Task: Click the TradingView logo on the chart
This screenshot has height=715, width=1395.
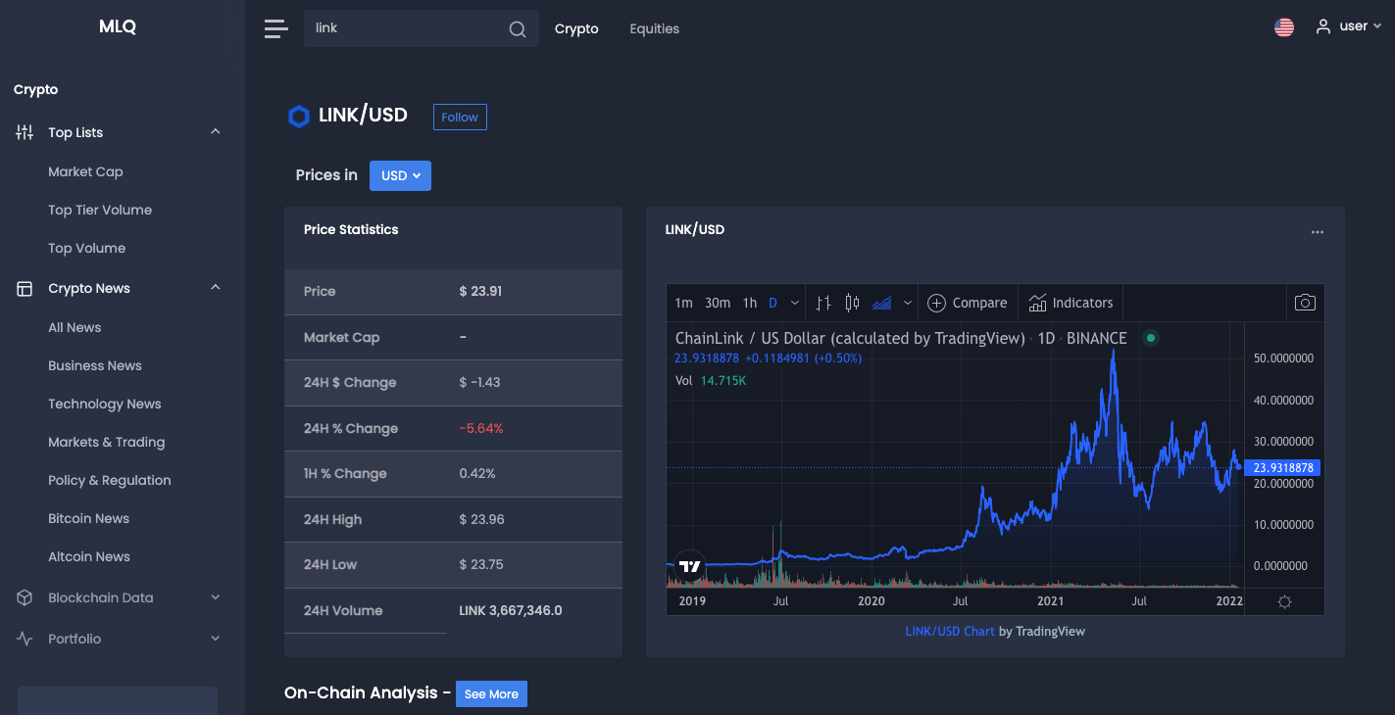Action: point(690,565)
